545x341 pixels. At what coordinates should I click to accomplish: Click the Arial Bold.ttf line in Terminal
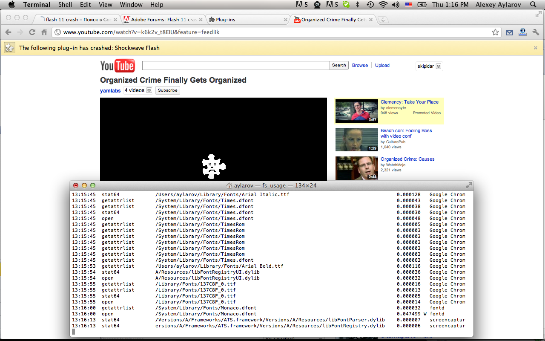(x=268, y=266)
